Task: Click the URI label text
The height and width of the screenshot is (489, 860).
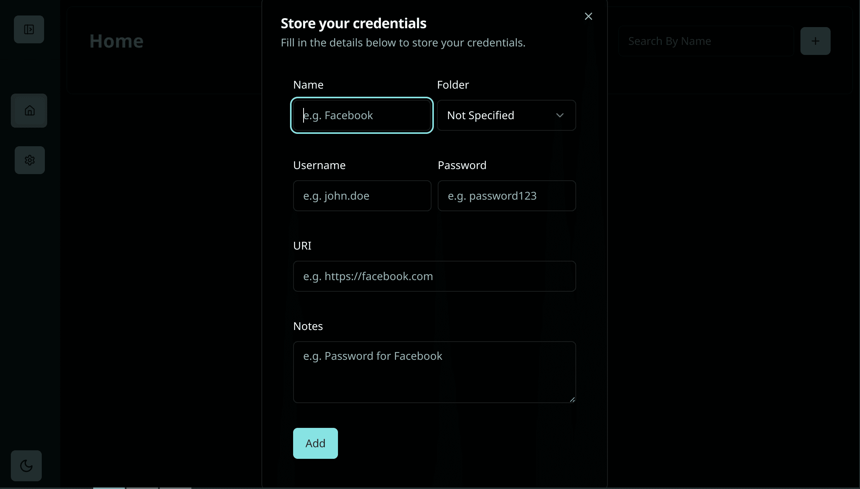Action: pos(302,246)
